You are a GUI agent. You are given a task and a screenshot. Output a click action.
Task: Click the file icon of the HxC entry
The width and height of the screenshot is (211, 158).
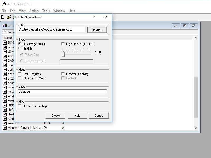coord(5,110)
